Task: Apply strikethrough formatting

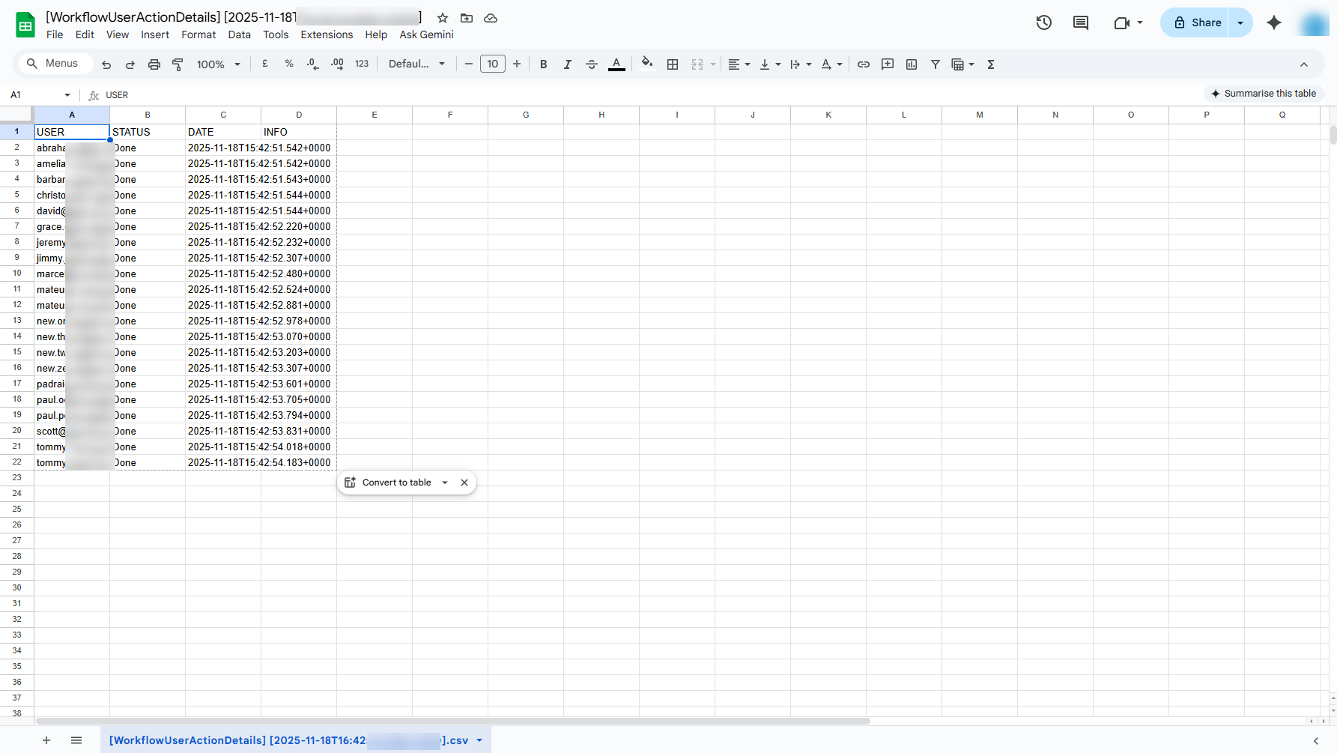Action: pyautogui.click(x=592, y=64)
